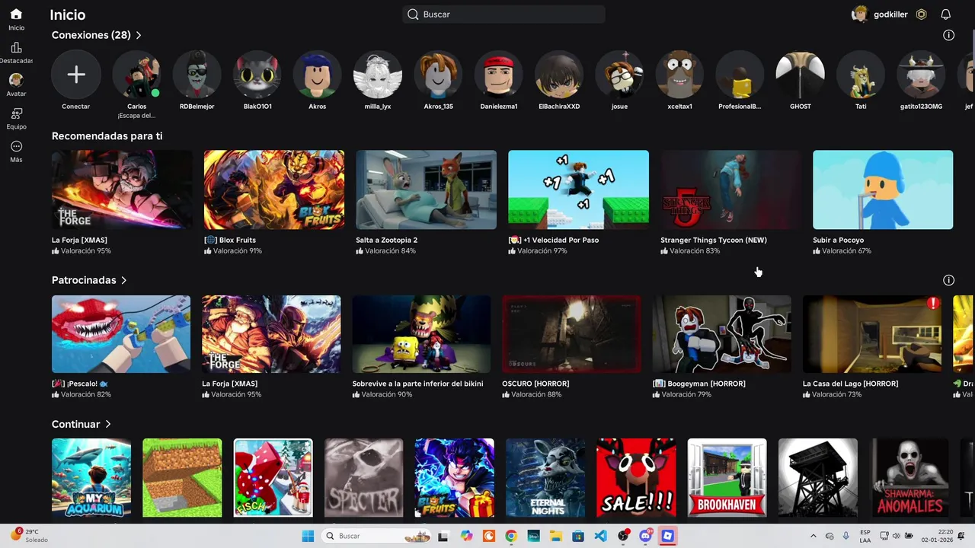Open the 29°C Soleado weather widget
This screenshot has width=975, height=548.
pyautogui.click(x=30, y=536)
